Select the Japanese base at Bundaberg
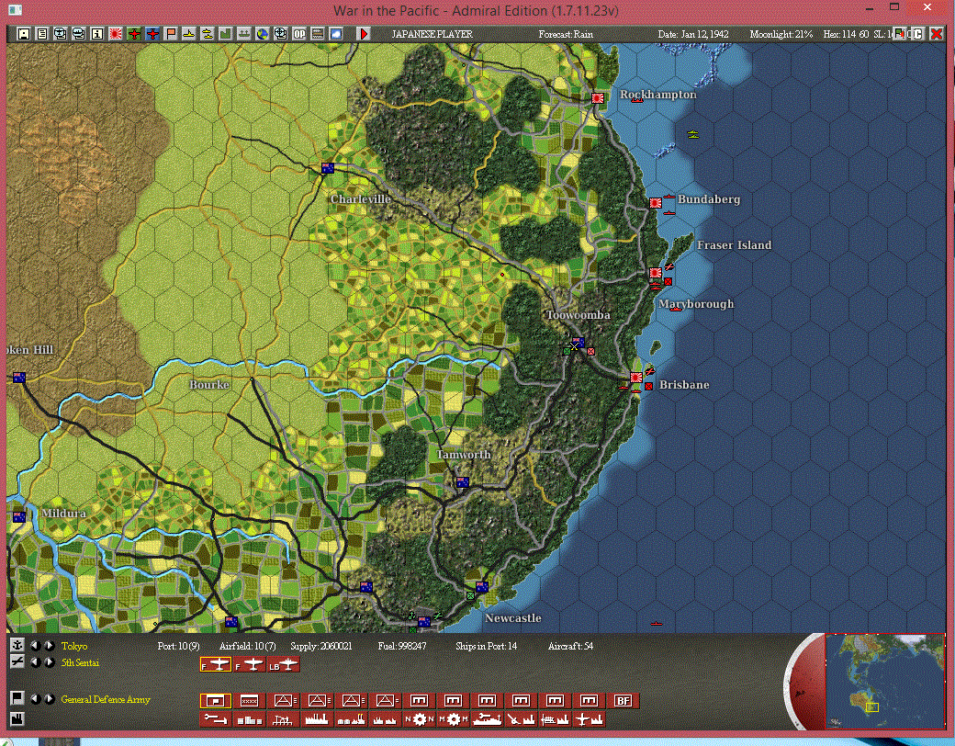Screen dimensions: 955x746 point(656,203)
